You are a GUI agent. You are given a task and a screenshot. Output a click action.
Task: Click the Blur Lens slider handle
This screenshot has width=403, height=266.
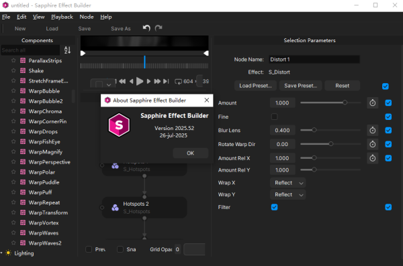pyautogui.click(x=314, y=130)
